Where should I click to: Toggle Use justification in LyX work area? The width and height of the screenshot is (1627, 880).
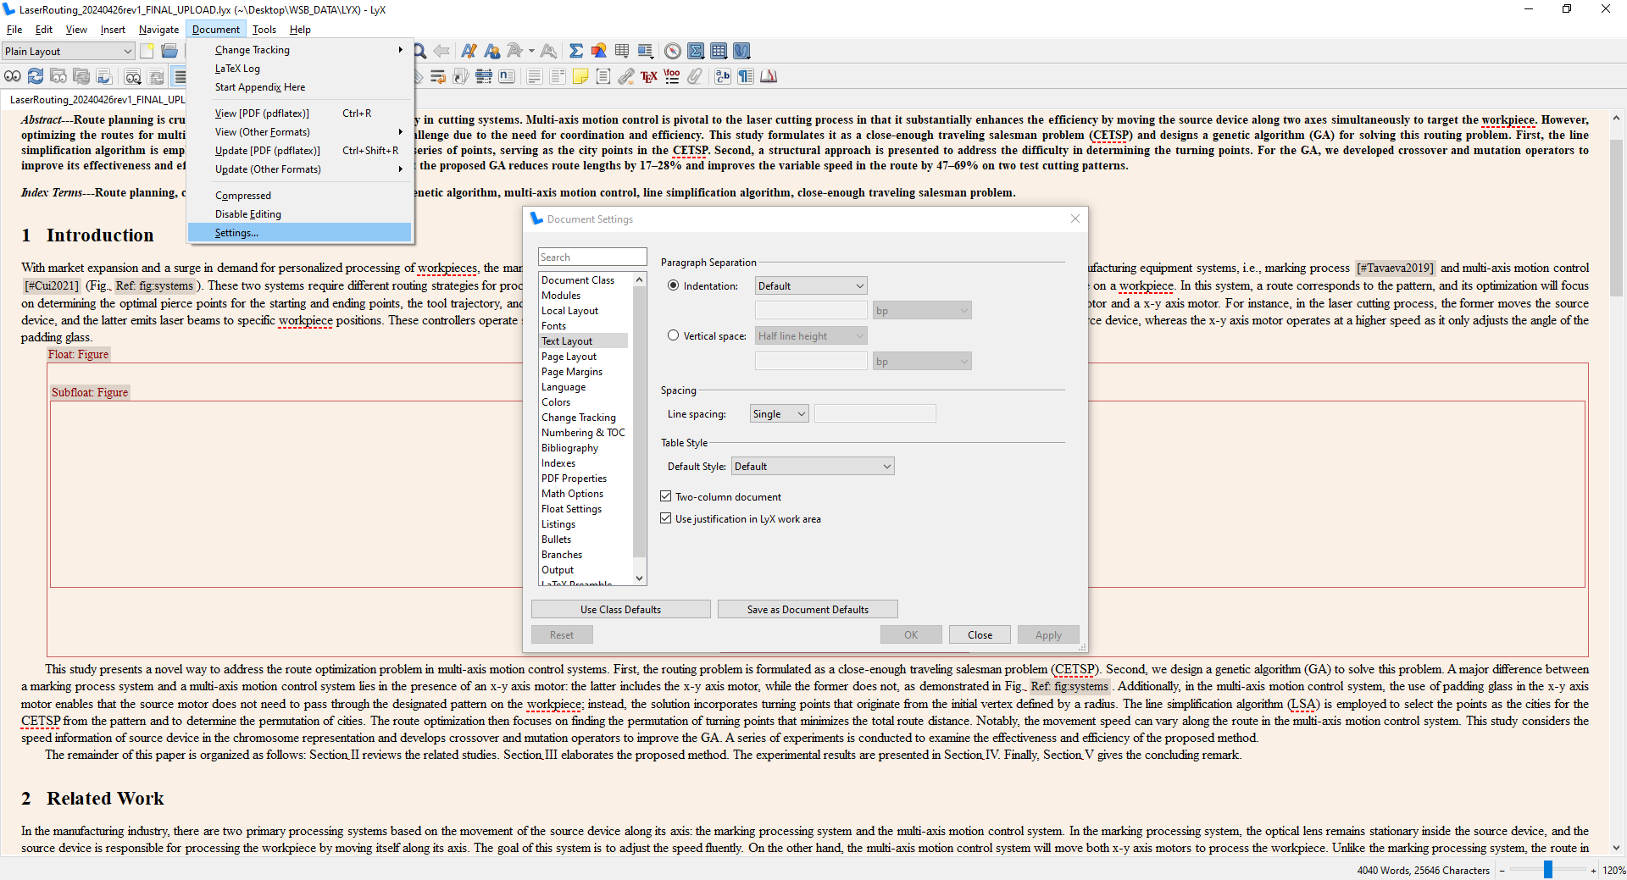tap(666, 518)
